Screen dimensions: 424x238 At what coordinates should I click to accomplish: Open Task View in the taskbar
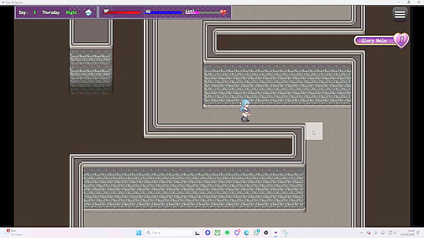click(x=197, y=233)
